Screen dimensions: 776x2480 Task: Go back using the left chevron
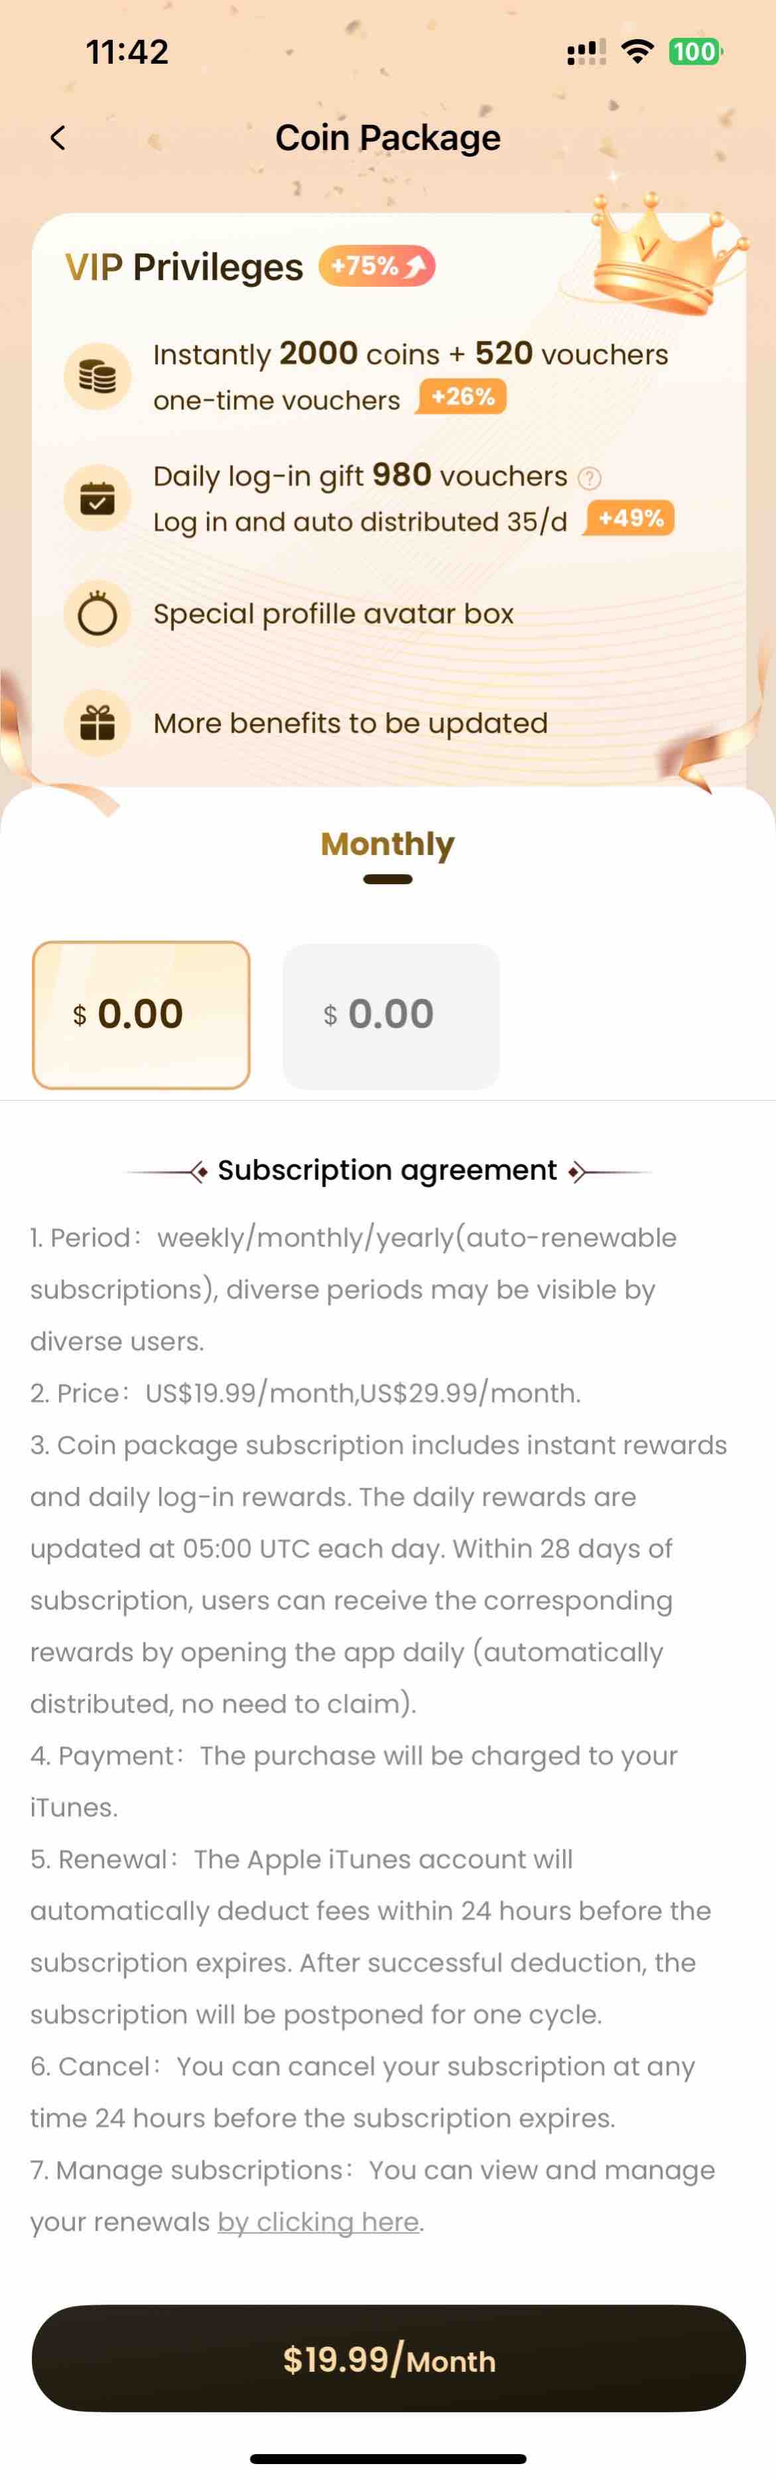58,137
